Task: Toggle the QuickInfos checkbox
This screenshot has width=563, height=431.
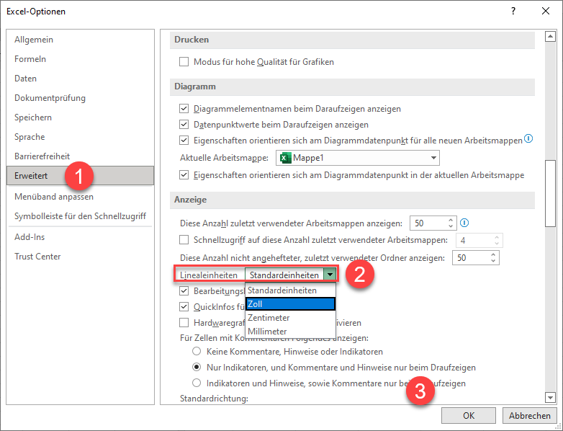Action: click(184, 306)
